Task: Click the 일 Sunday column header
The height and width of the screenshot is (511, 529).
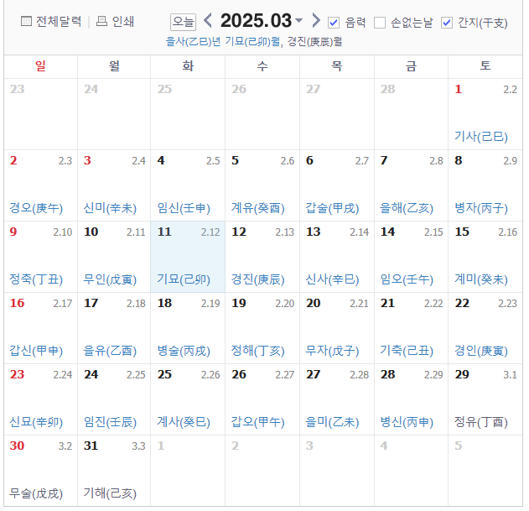Action: (x=40, y=65)
